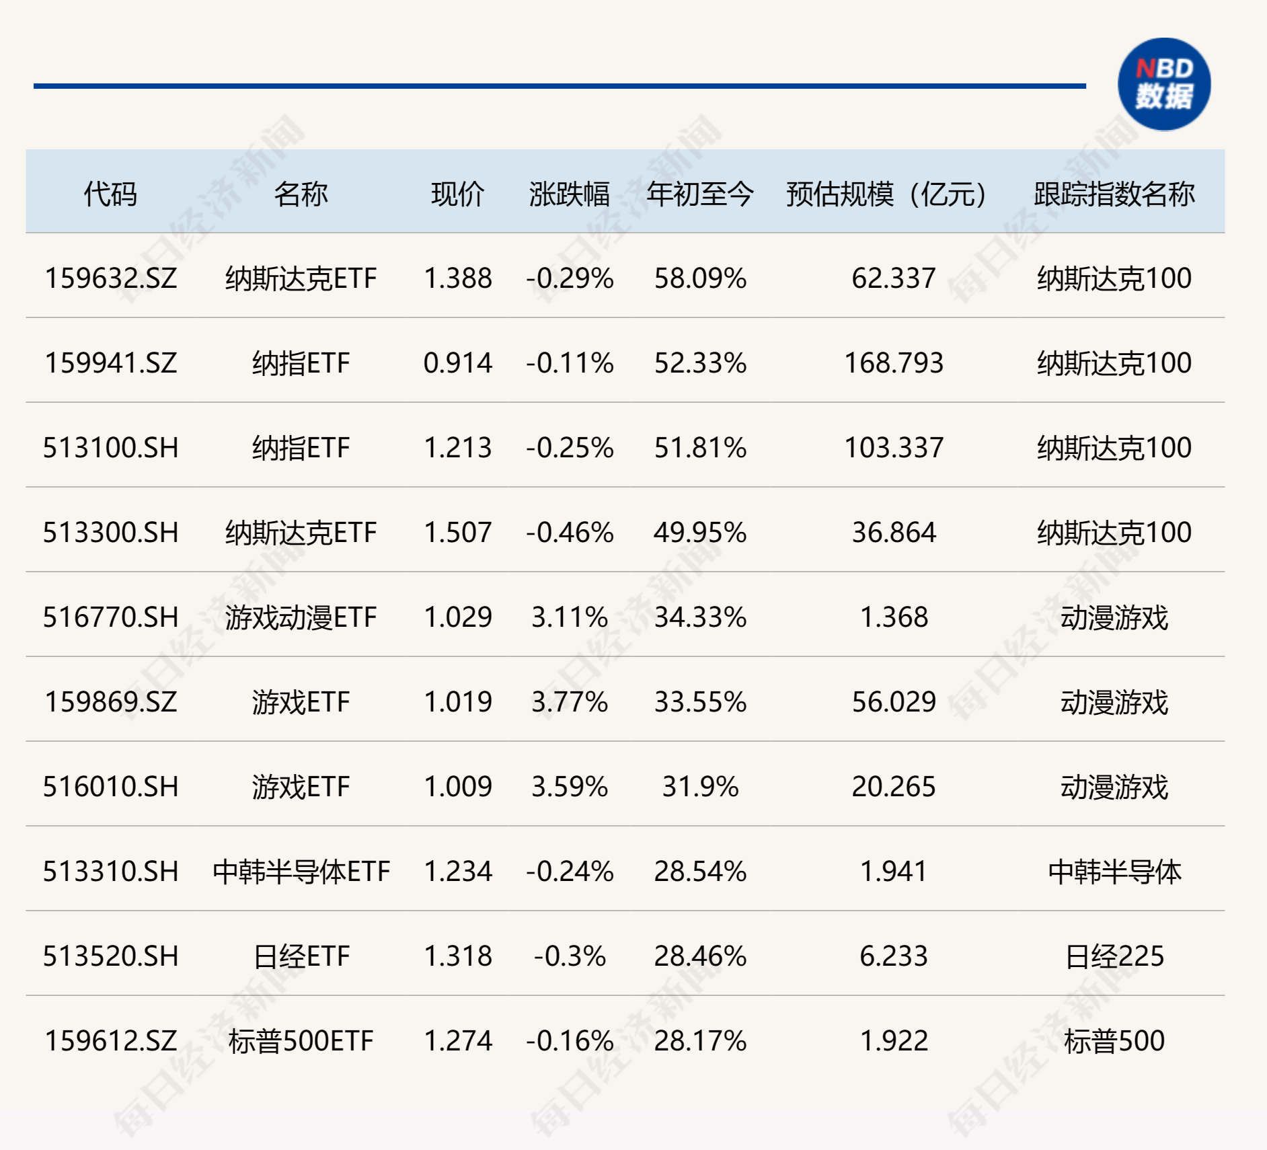The image size is (1267, 1150).
Task: Click change value 3.59%
Action: [x=570, y=787]
